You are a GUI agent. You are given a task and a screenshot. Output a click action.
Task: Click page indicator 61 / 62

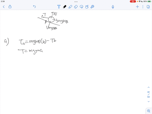[149, 94]
